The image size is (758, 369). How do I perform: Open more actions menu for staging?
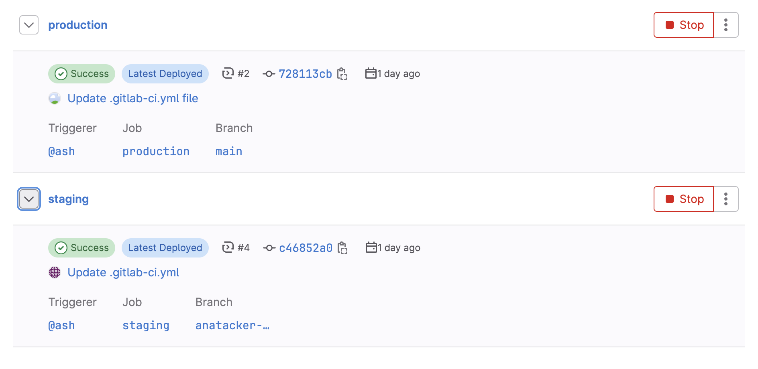coord(726,199)
